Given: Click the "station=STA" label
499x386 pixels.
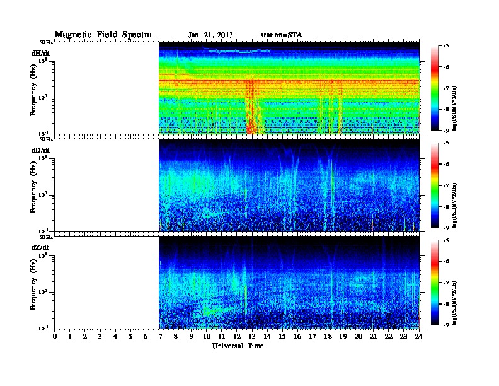Looking at the screenshot, I should click(x=282, y=35).
